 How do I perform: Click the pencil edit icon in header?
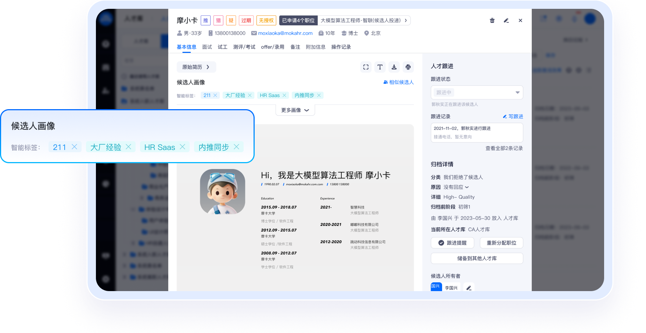coord(506,21)
